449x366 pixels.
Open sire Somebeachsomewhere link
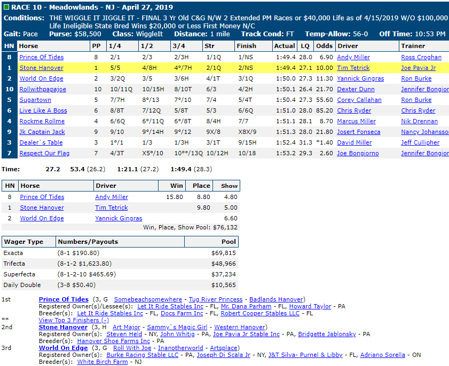tap(148, 299)
